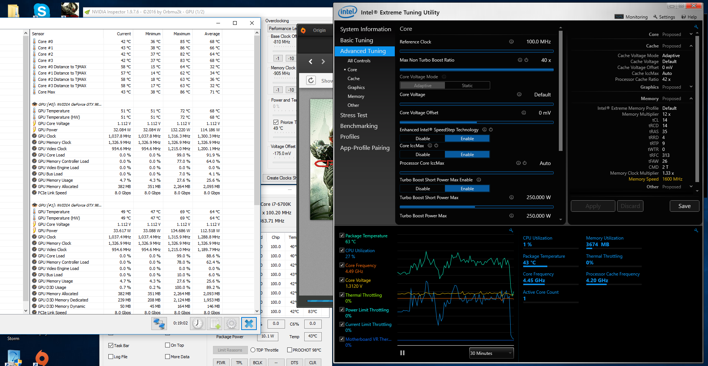Viewport: 708px width, 366px height.
Task: Click the back arrow in Origin window
Action: pos(311,62)
